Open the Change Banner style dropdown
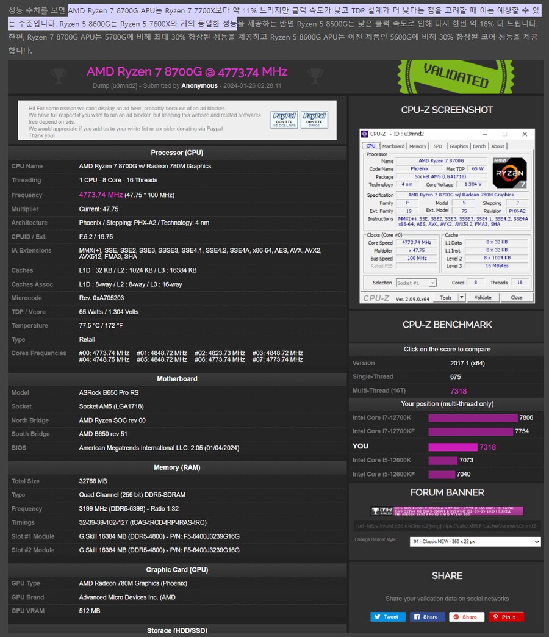The height and width of the screenshot is (637, 549). tap(475, 542)
